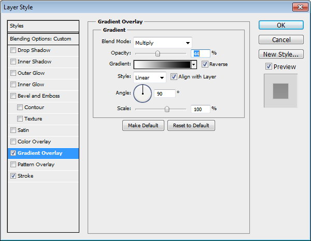Toggle Align with Layer checkbox

click(x=174, y=77)
